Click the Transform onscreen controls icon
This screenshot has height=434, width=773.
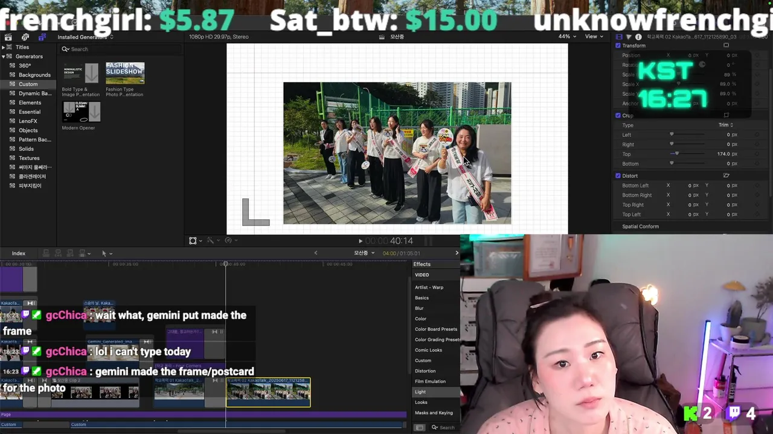(x=726, y=45)
